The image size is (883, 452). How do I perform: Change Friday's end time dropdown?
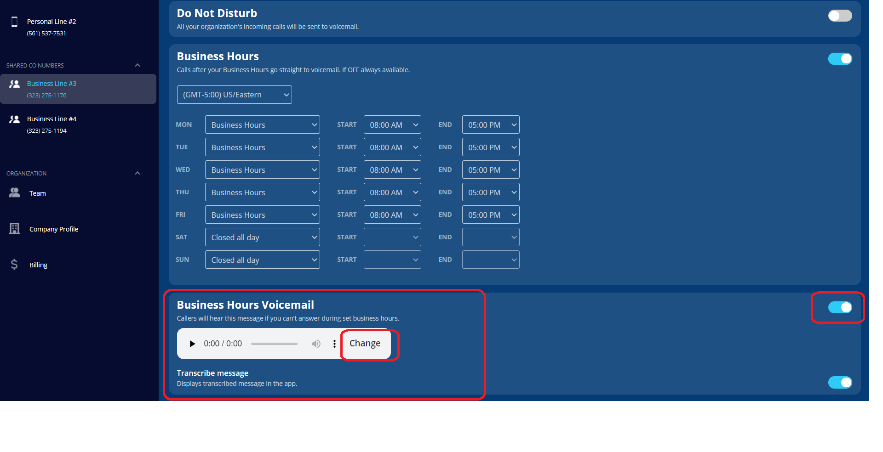coord(491,215)
